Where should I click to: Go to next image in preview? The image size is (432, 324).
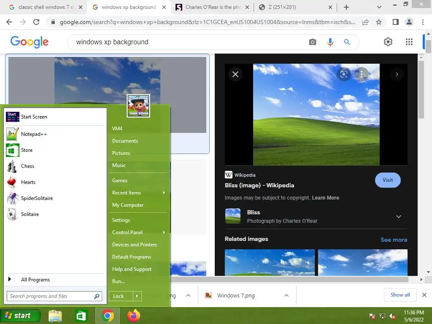397,74
